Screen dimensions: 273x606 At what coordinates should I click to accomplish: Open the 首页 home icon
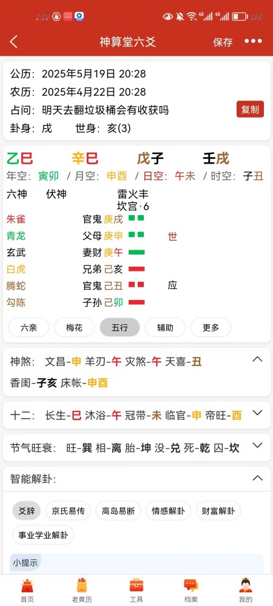(27, 585)
